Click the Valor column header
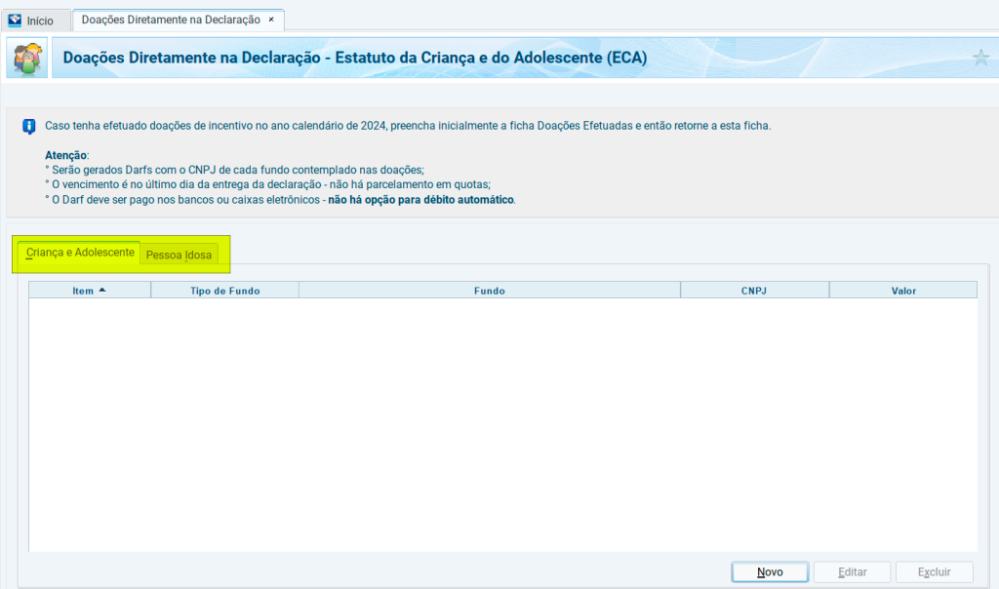This screenshot has width=999, height=589. [902, 291]
